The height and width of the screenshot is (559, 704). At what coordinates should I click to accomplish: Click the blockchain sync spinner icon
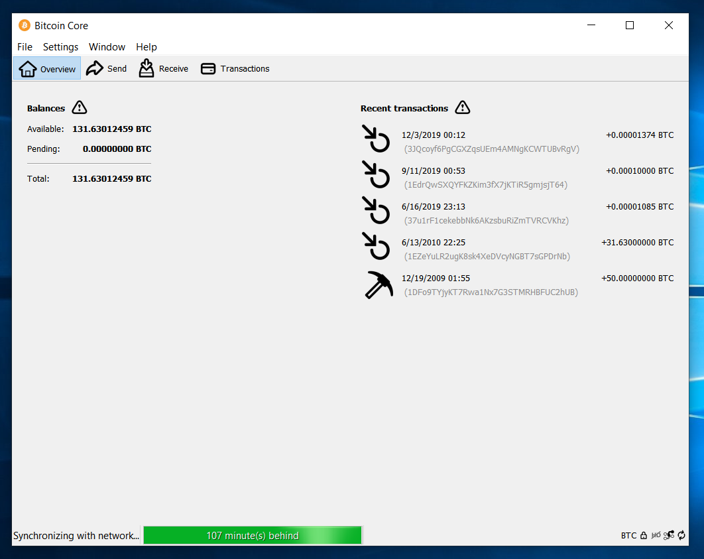[681, 536]
